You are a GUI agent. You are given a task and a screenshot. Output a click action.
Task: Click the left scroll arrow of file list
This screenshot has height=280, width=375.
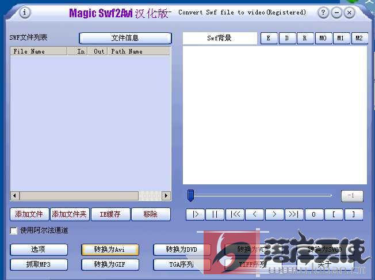coord(15,196)
